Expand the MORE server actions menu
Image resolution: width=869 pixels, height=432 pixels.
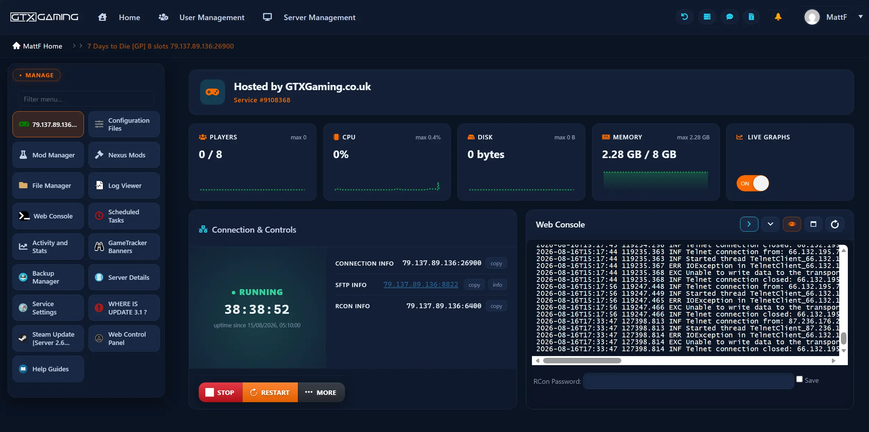(321, 392)
